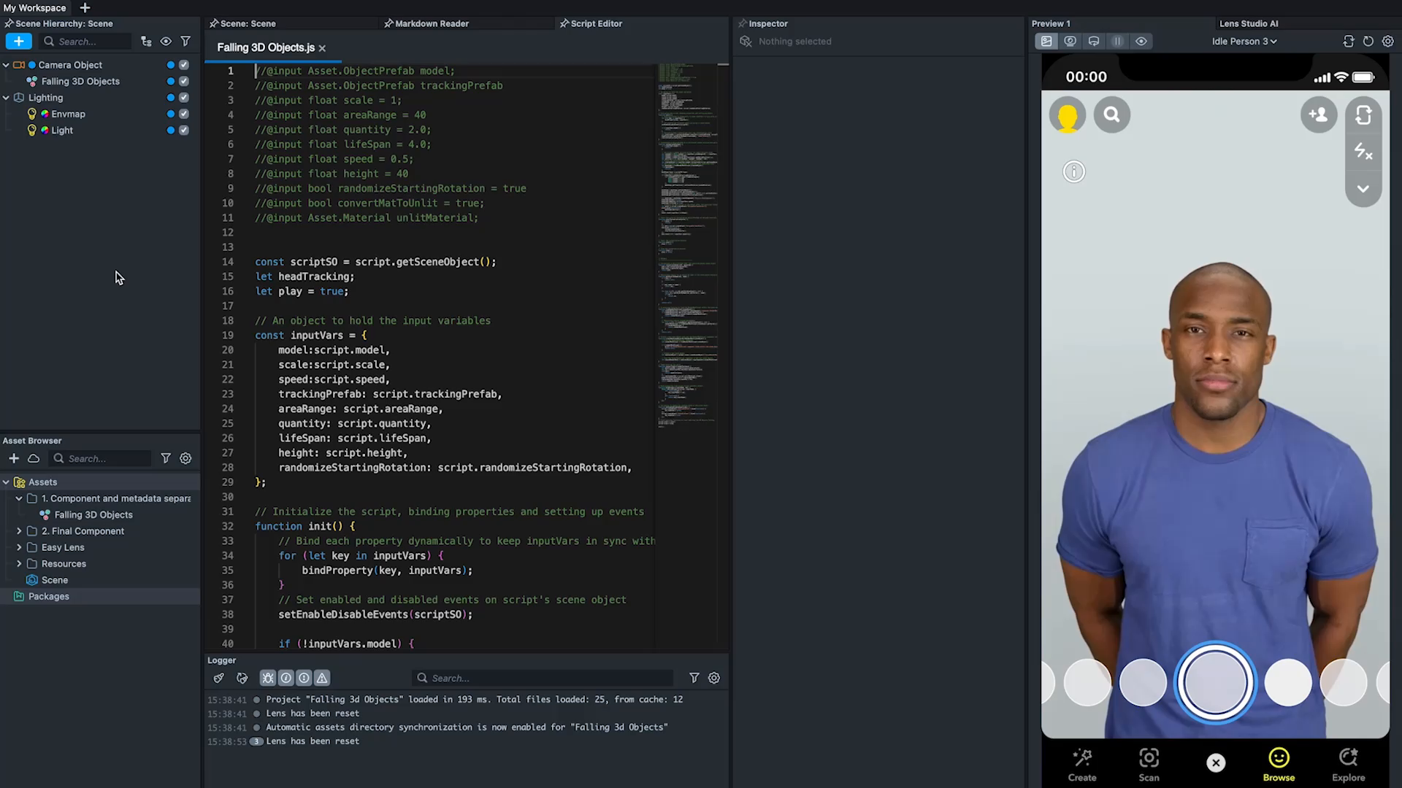Uncheck Light enabled checkbox
Viewport: 1402px width, 788px height.
[184, 131]
